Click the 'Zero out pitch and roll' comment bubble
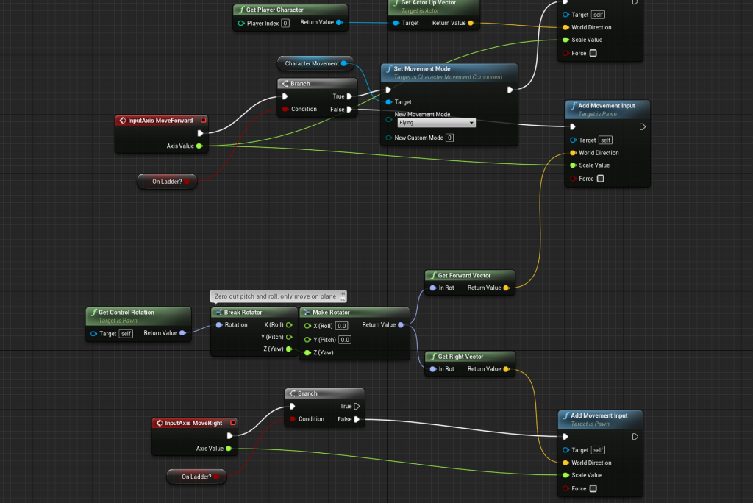This screenshot has width=753, height=503. 278,296
